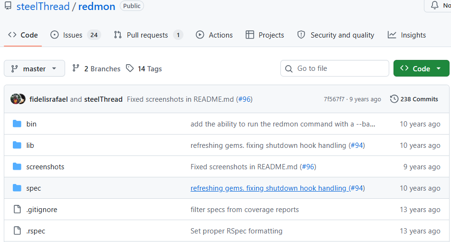Screen dimensions: 451x242
Task: Open #94 link in the lib row
Action: pyautogui.click(x=357, y=145)
